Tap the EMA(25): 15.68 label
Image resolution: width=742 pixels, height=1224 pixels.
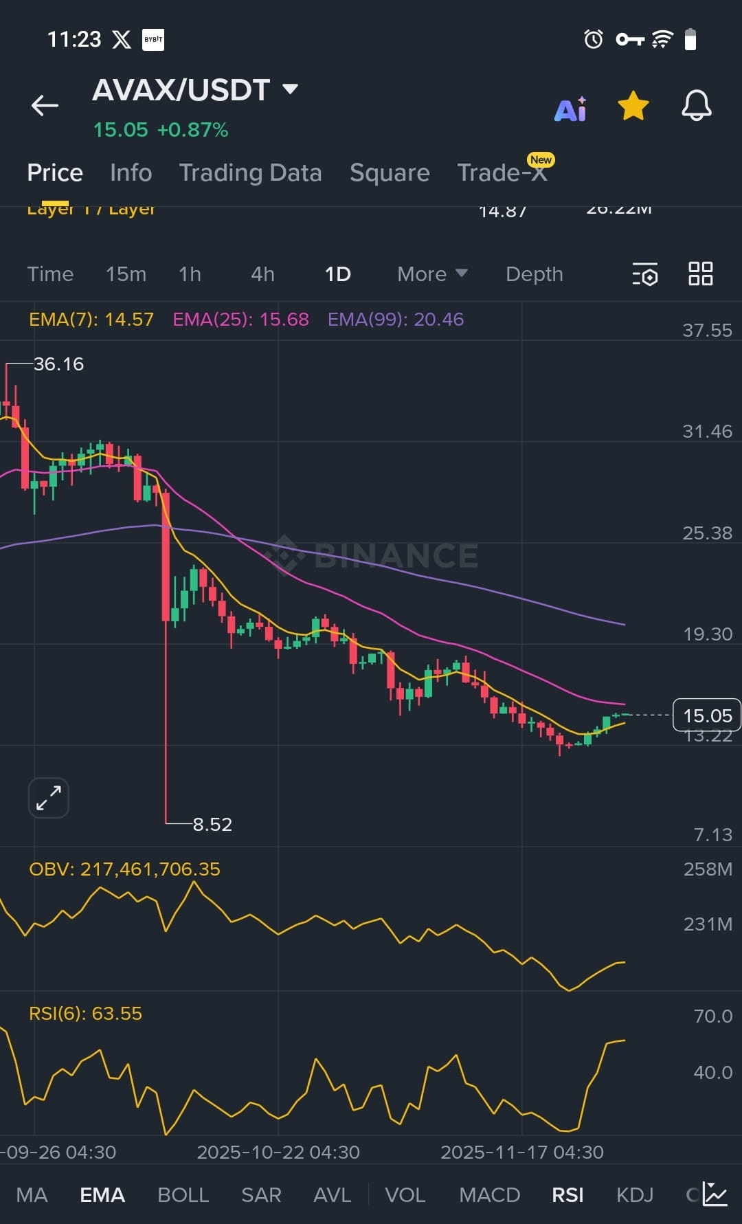241,320
